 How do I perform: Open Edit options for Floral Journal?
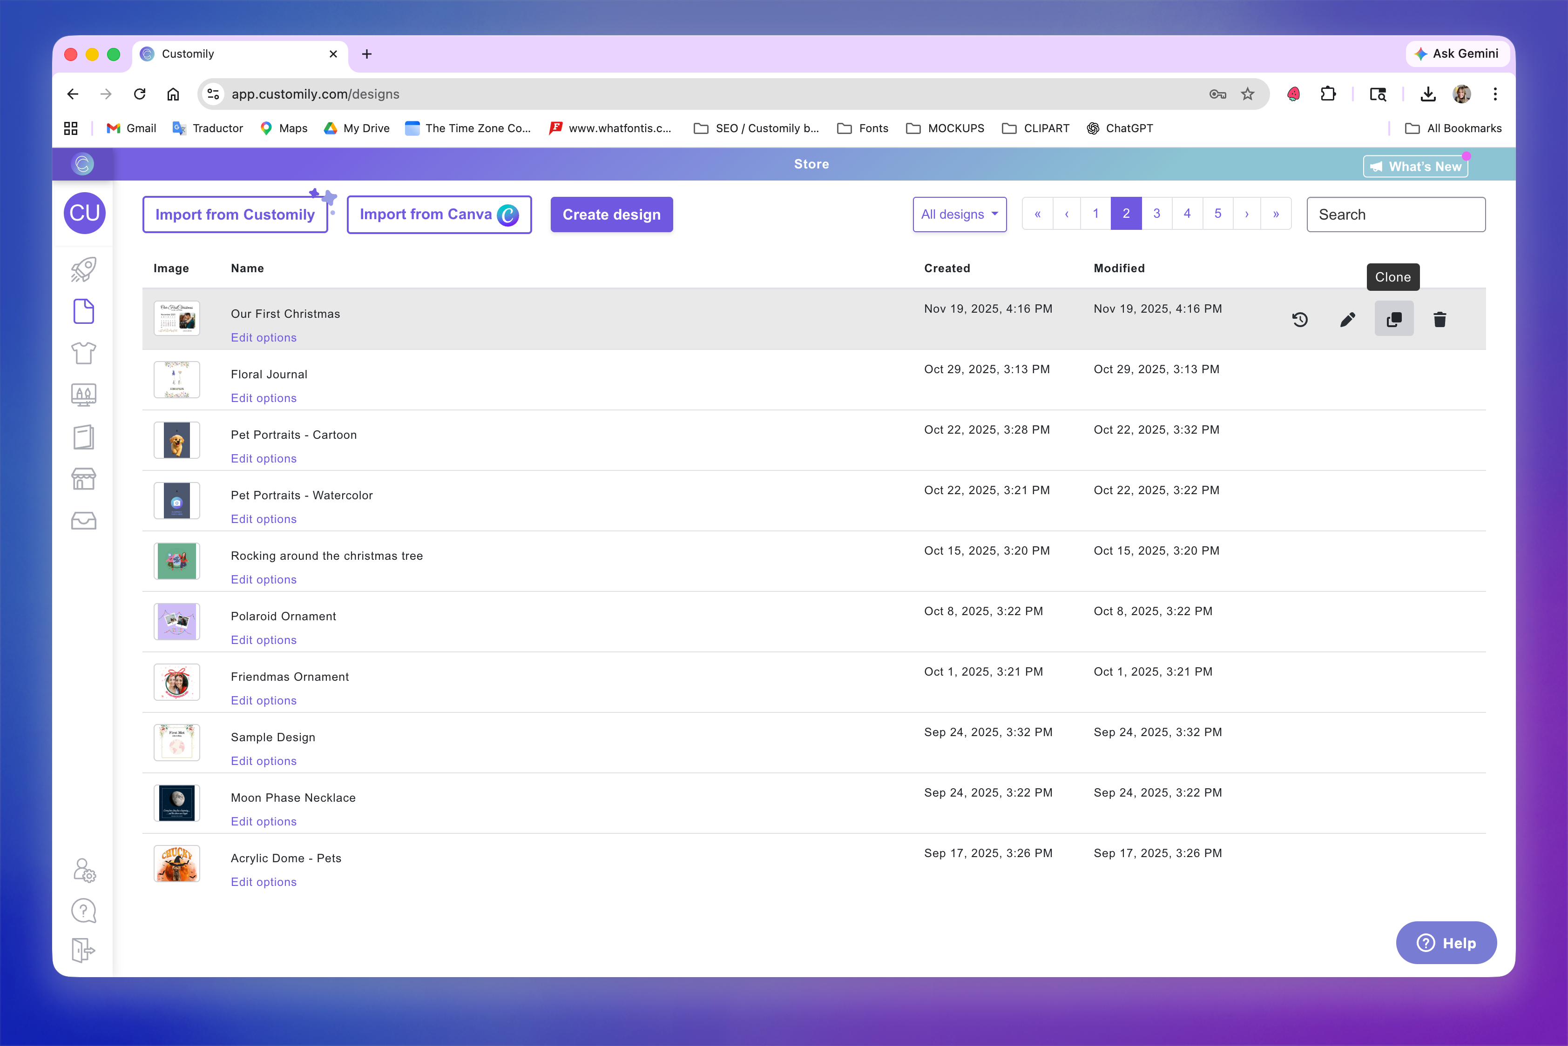coord(264,398)
